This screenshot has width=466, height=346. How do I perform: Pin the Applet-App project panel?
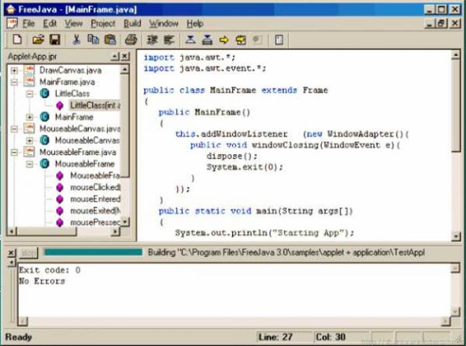[x=115, y=56]
